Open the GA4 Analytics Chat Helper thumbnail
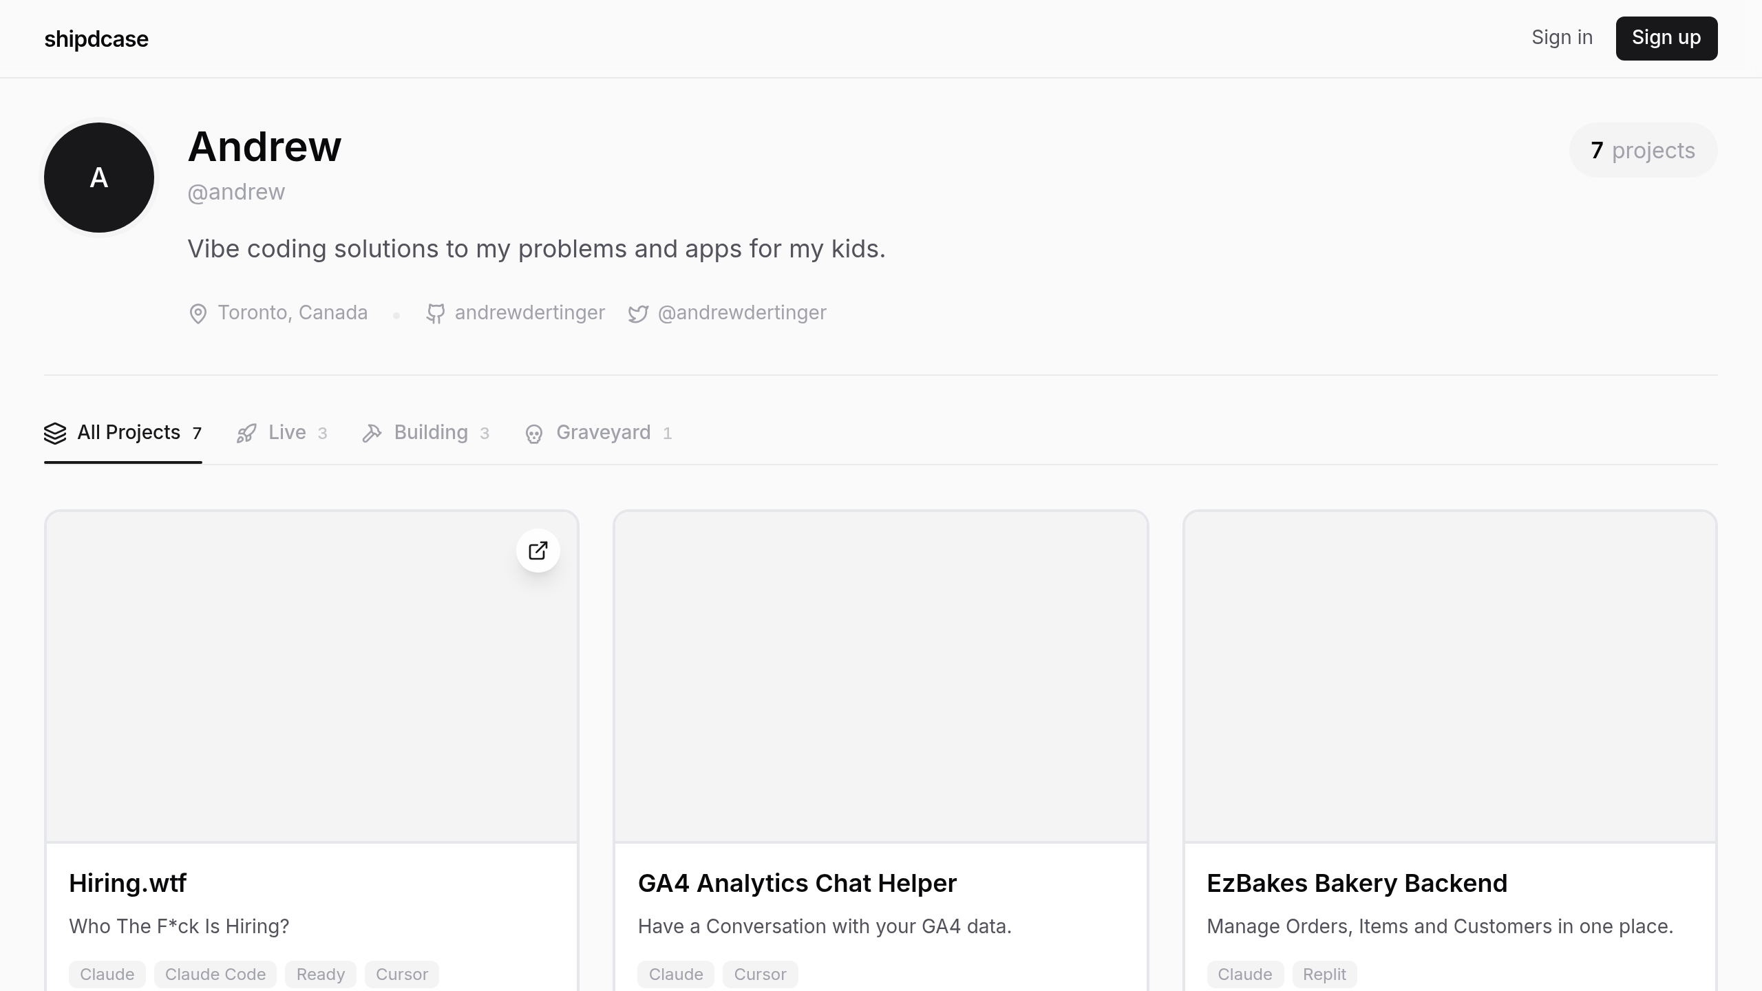The height and width of the screenshot is (991, 1762). point(880,676)
